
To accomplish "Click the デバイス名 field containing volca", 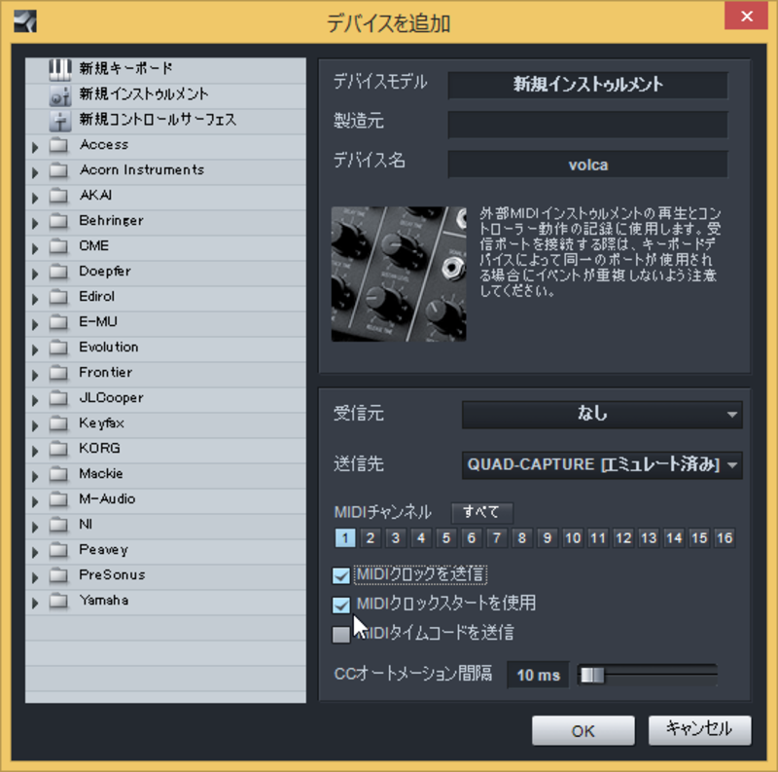I will [x=588, y=165].
